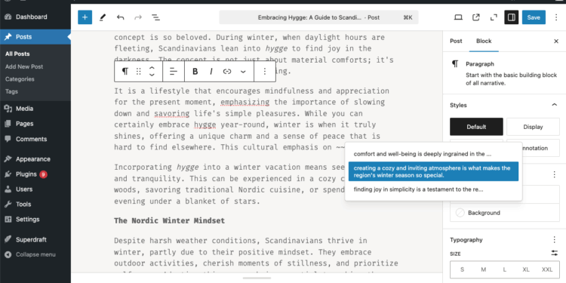Toggle italic formatting
Screen dimensions: 566x283
click(211, 72)
